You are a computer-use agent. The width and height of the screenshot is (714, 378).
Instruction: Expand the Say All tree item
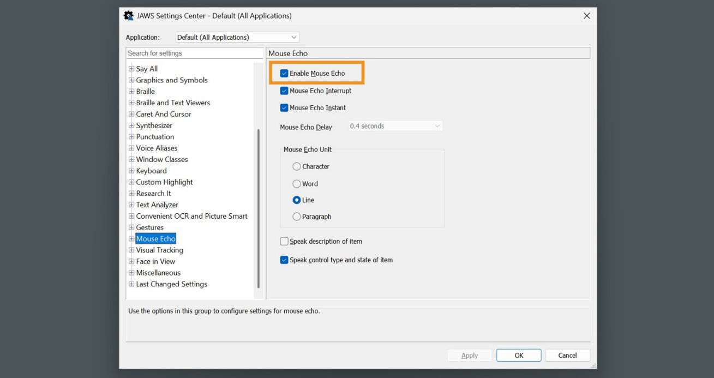(x=131, y=68)
